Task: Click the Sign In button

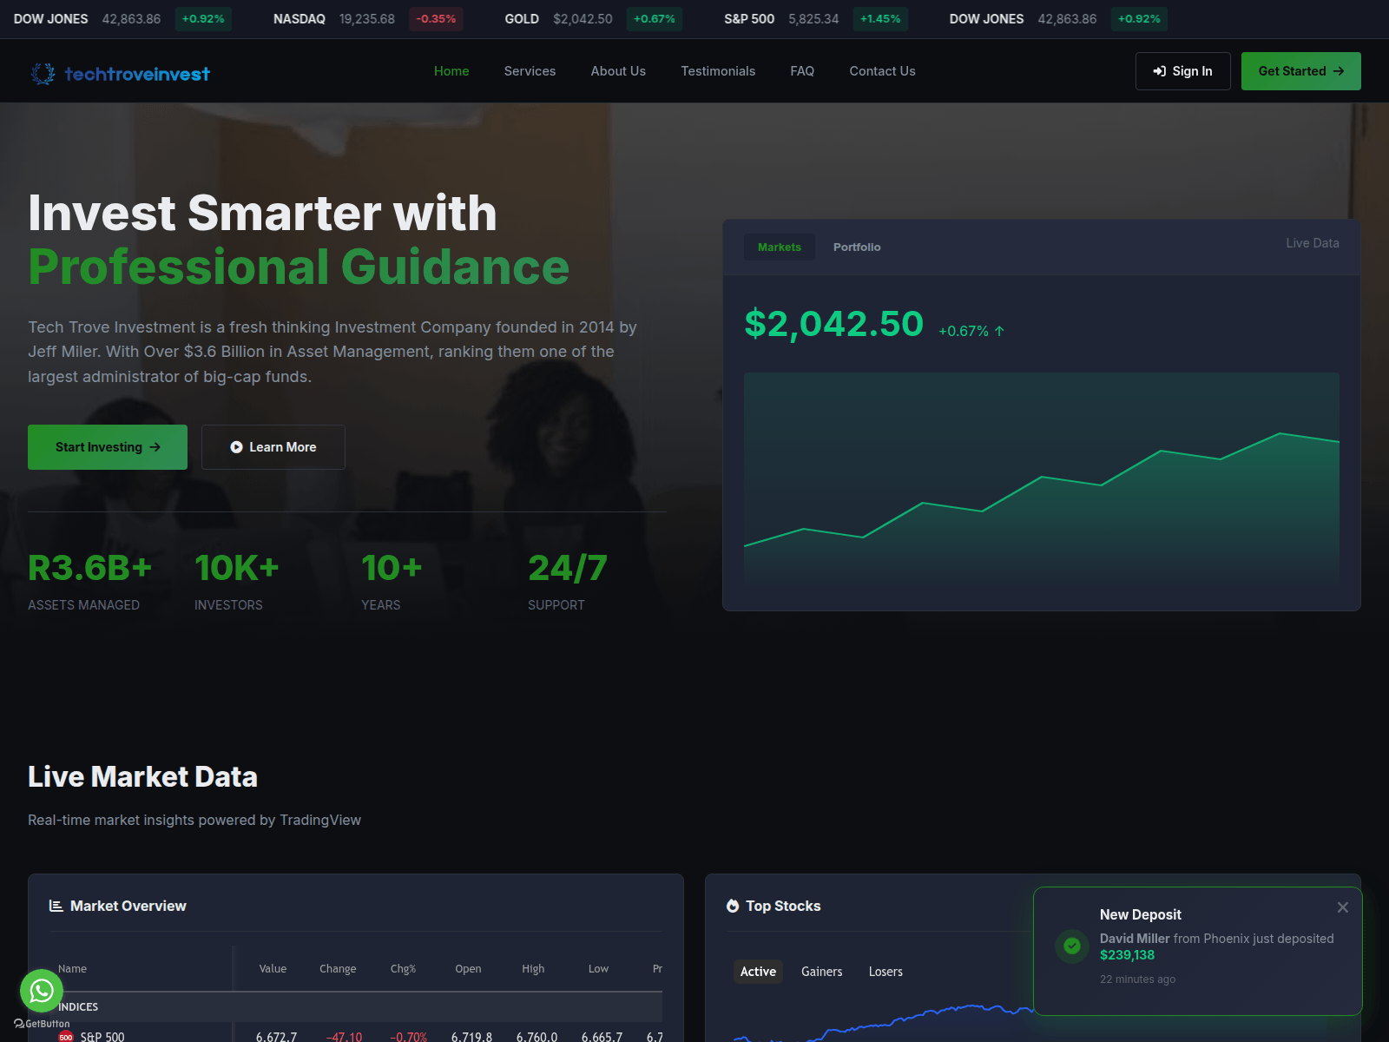Action: click(x=1182, y=71)
